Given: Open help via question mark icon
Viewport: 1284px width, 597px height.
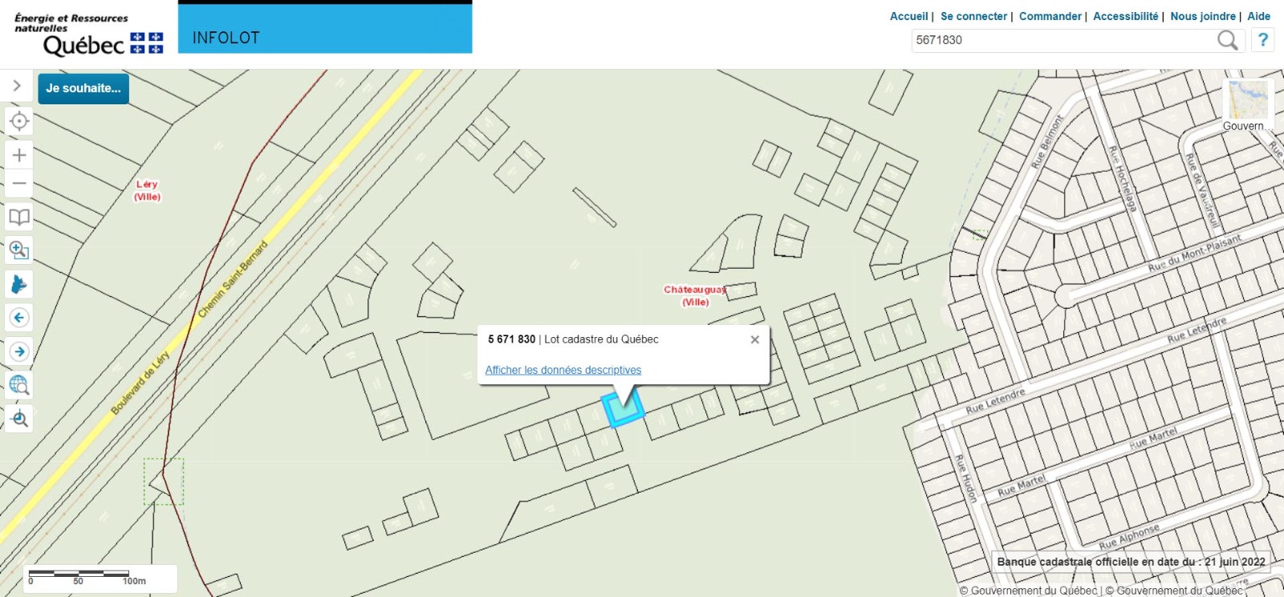Looking at the screenshot, I should click(x=1263, y=39).
